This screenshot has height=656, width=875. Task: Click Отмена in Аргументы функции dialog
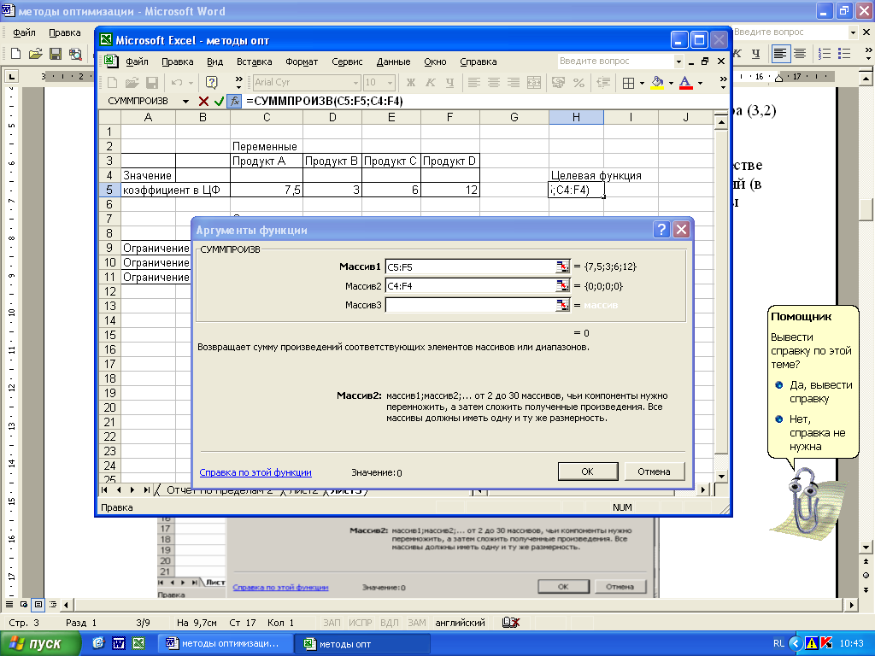654,471
